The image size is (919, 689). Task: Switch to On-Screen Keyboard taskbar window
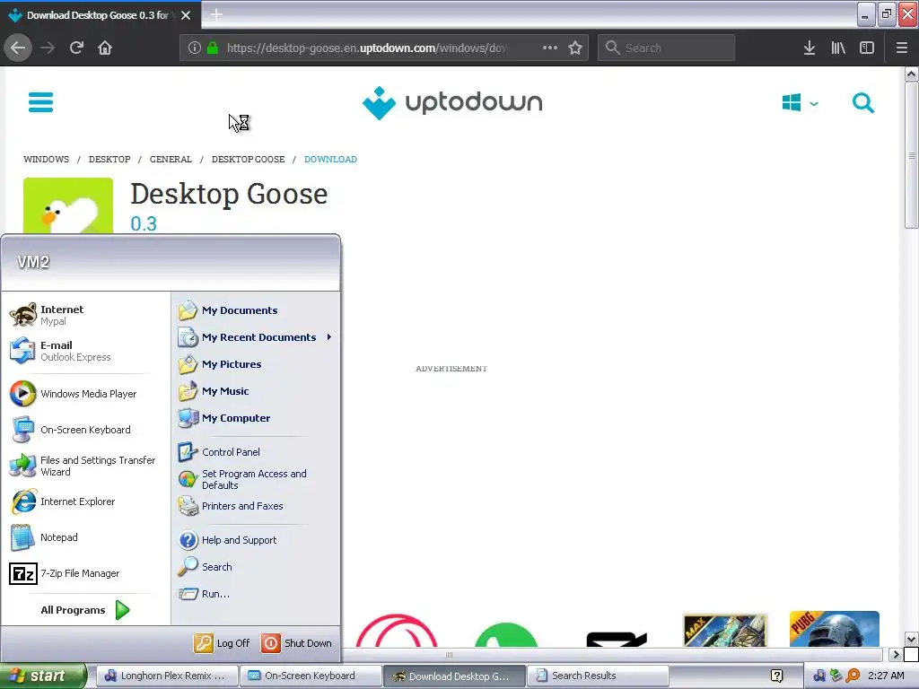311,676
